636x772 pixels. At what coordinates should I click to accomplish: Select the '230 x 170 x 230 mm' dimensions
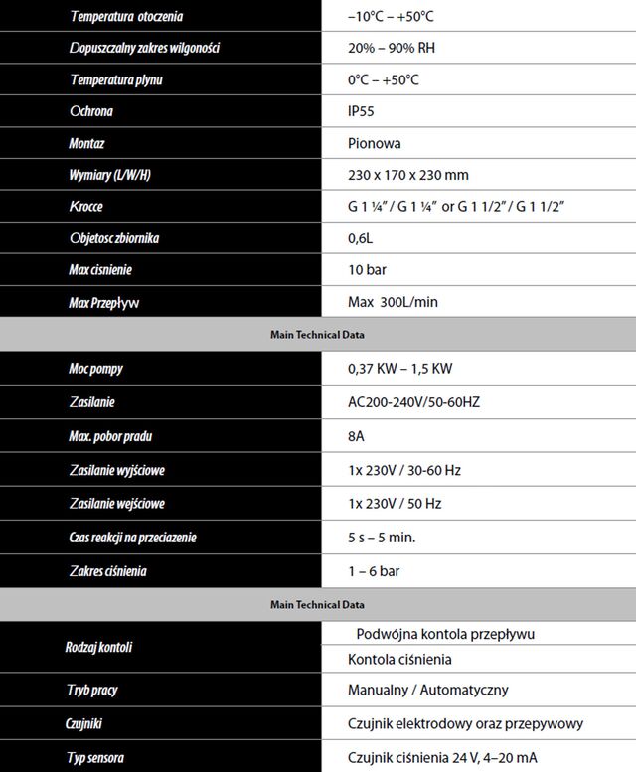(407, 176)
